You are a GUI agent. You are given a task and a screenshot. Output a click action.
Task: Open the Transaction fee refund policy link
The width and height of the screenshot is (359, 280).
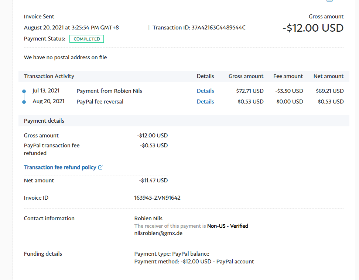[x=60, y=167]
